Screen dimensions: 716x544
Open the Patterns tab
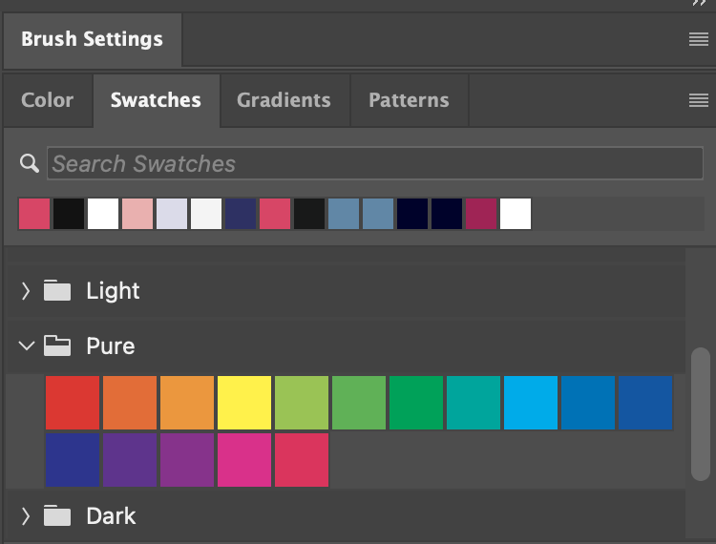[410, 100]
